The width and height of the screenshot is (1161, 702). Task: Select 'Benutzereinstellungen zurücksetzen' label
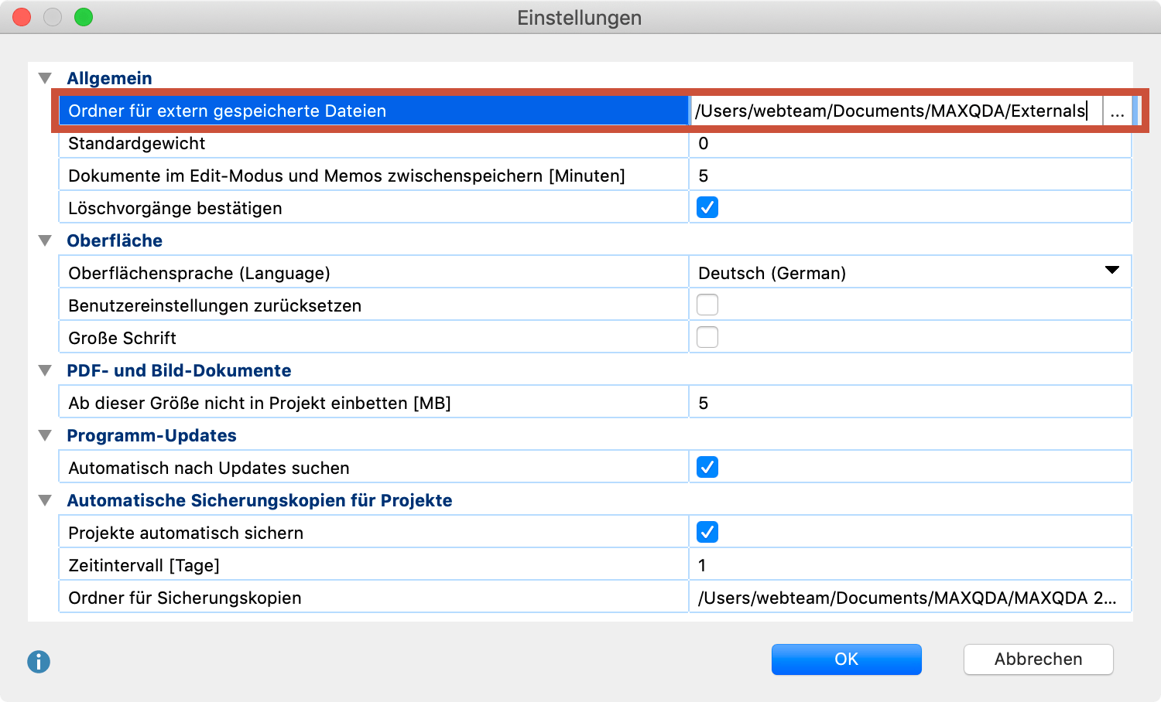[x=214, y=306]
